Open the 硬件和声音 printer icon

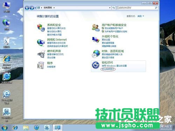tap(41, 54)
